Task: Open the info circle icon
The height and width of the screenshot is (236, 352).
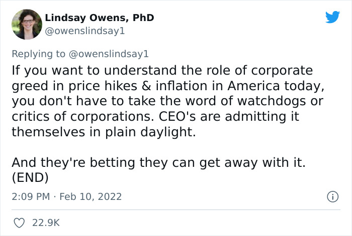Action: (x=332, y=197)
